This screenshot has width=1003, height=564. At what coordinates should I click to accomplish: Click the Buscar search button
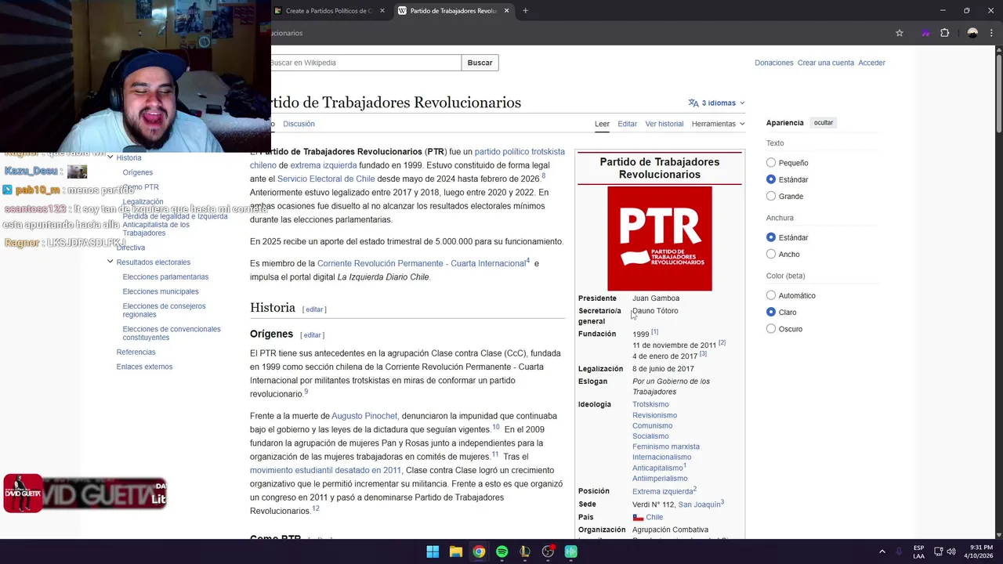pos(480,63)
